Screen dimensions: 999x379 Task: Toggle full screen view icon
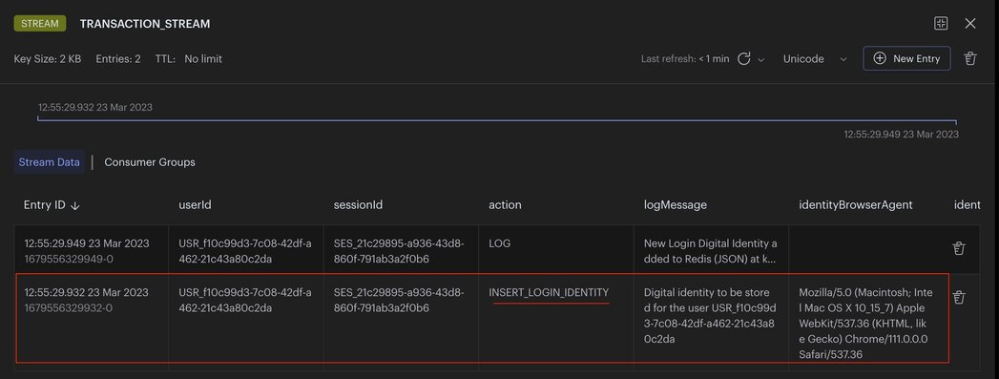coord(941,24)
